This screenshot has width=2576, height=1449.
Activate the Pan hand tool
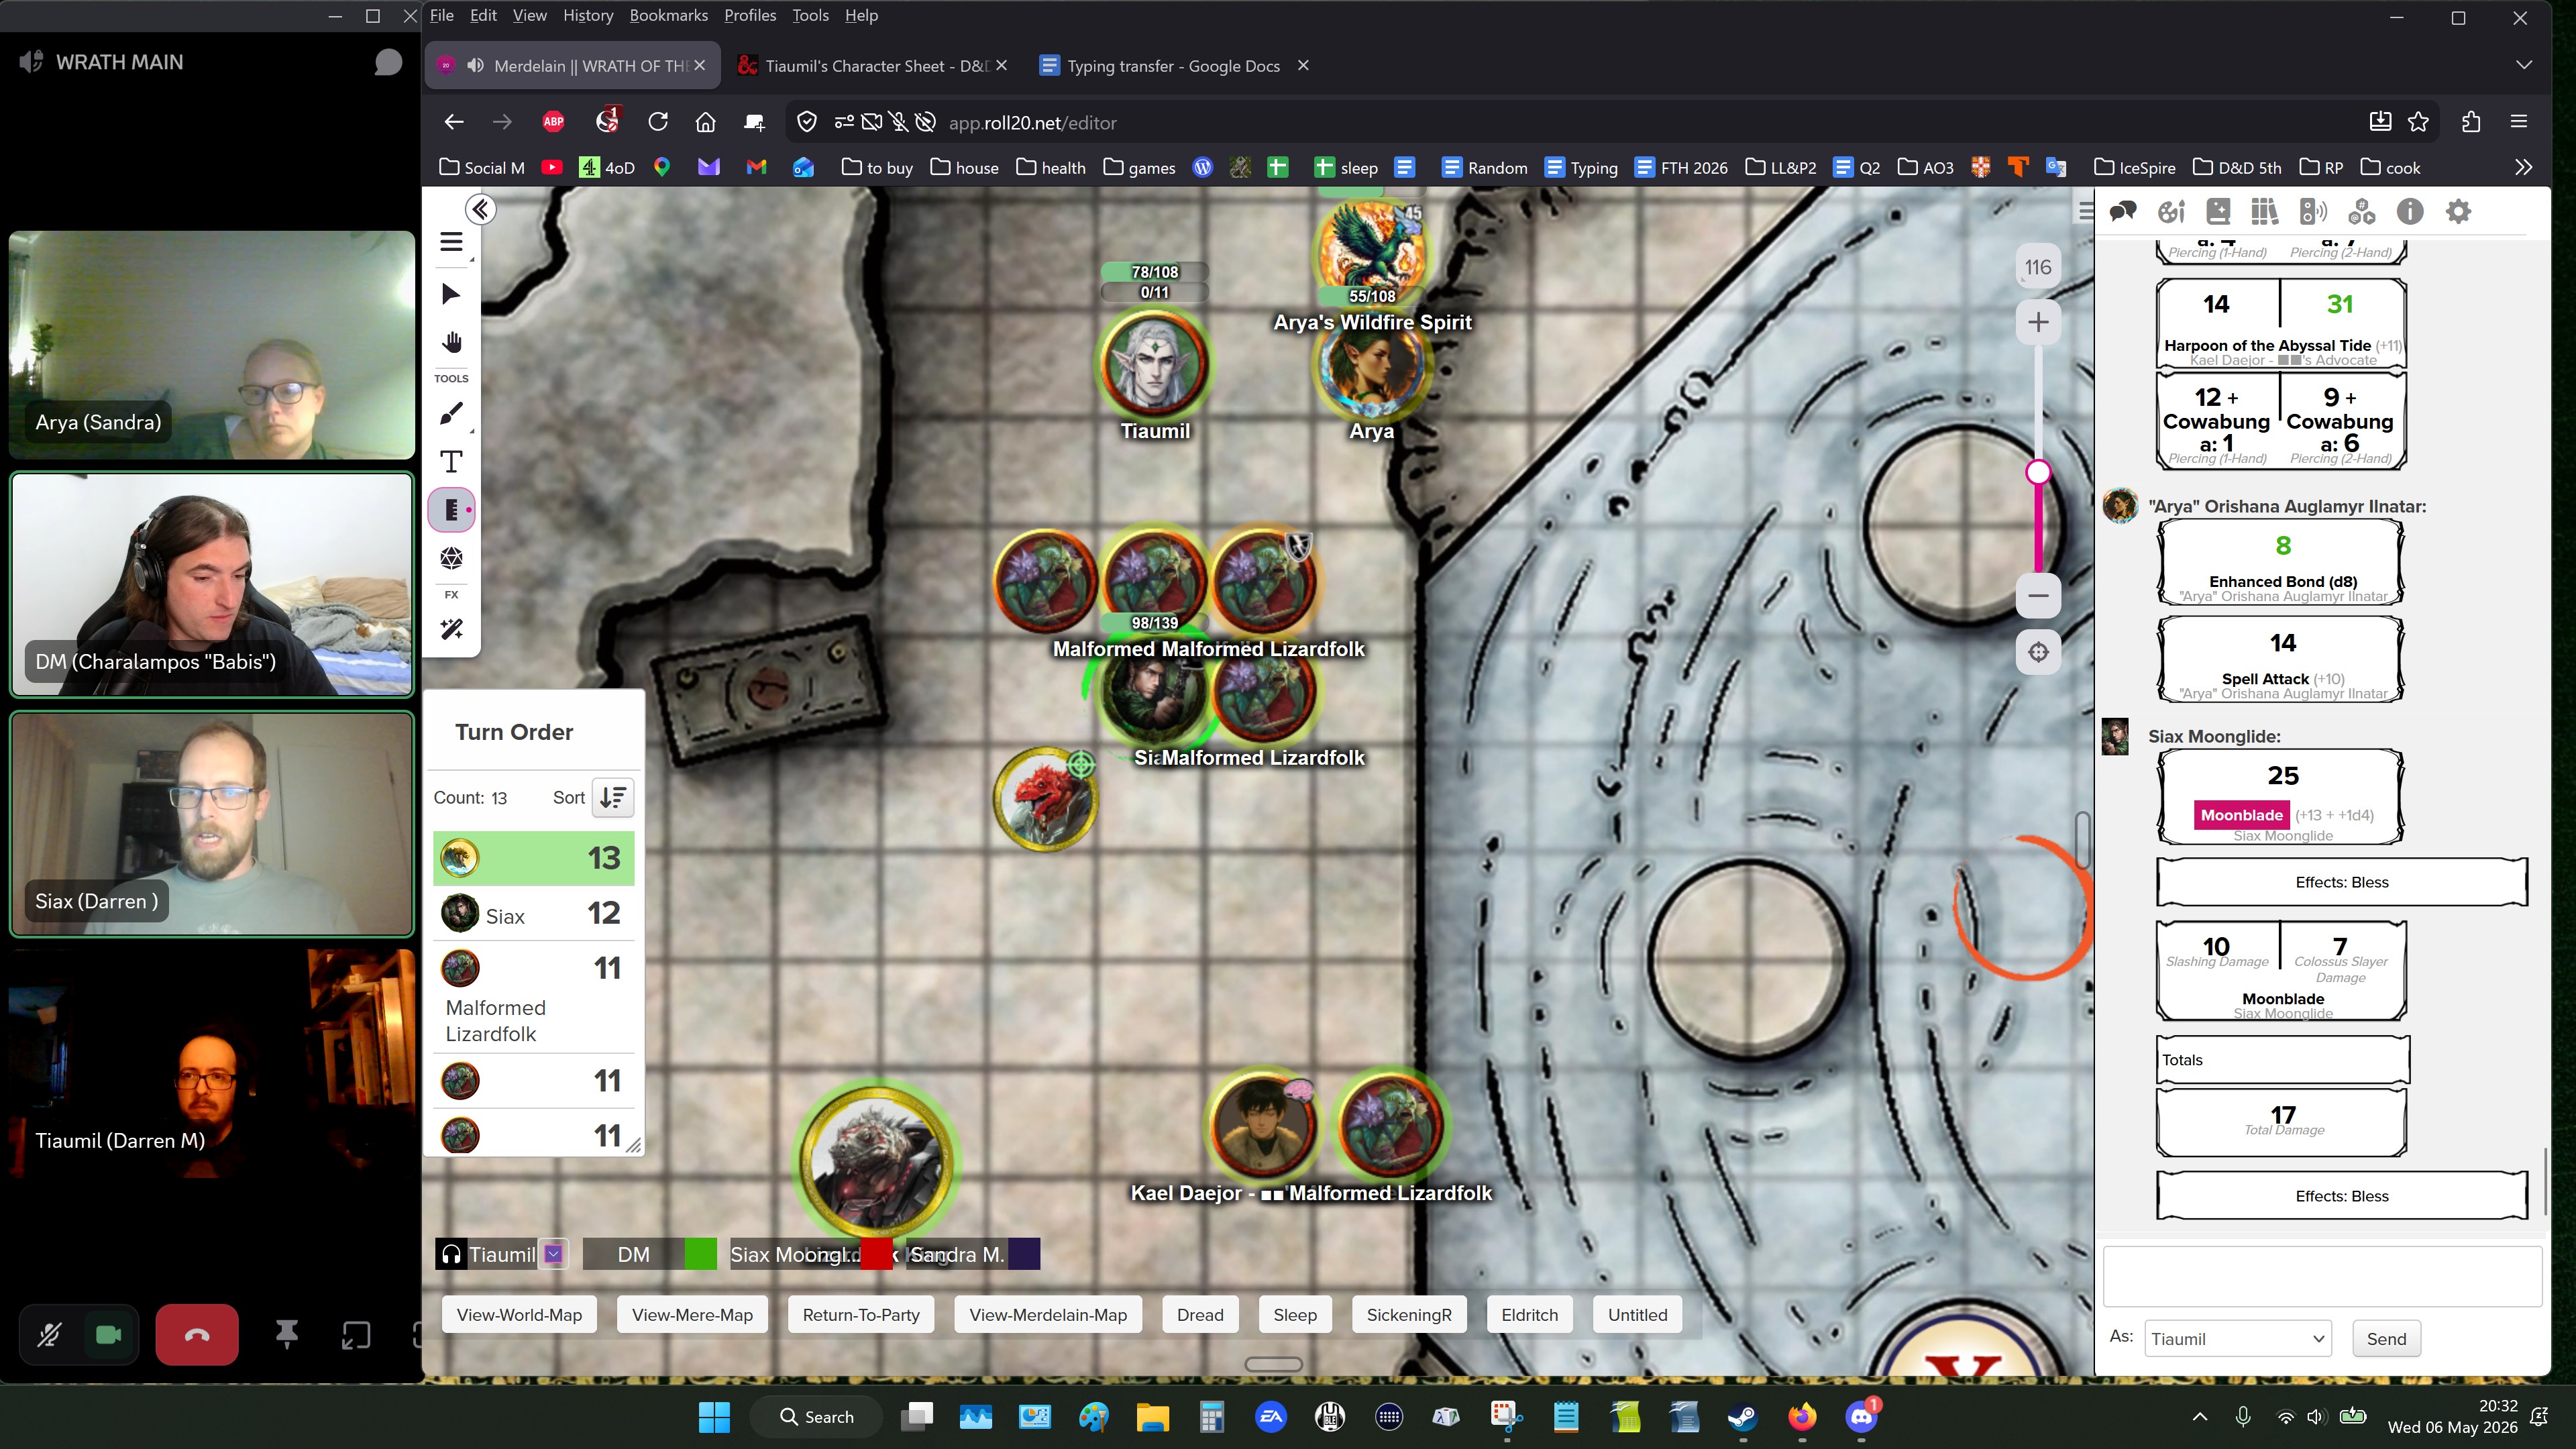[x=451, y=343]
